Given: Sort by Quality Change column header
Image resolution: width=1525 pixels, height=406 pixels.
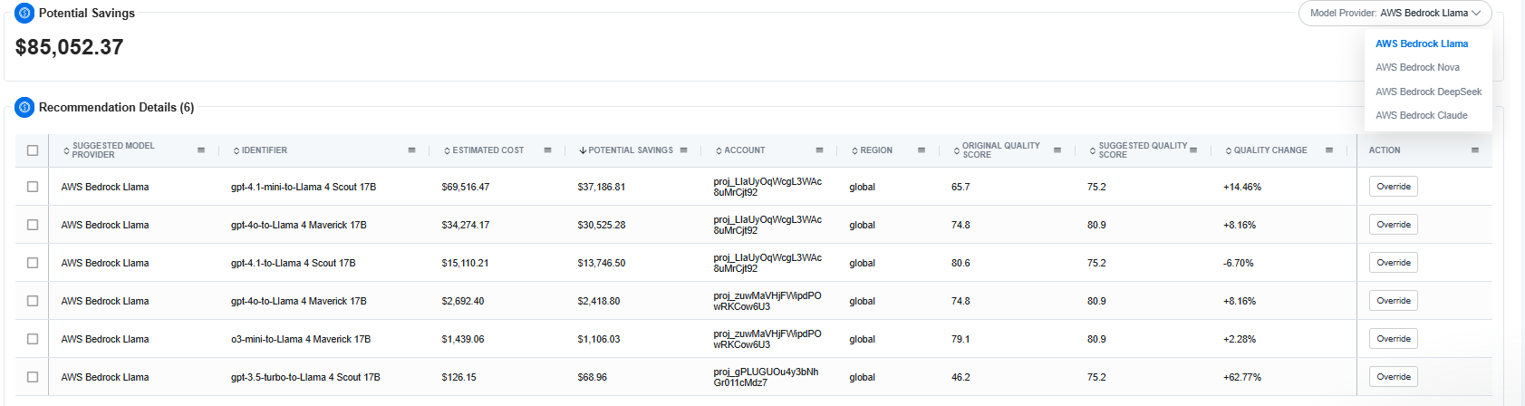Looking at the screenshot, I should 1266,150.
